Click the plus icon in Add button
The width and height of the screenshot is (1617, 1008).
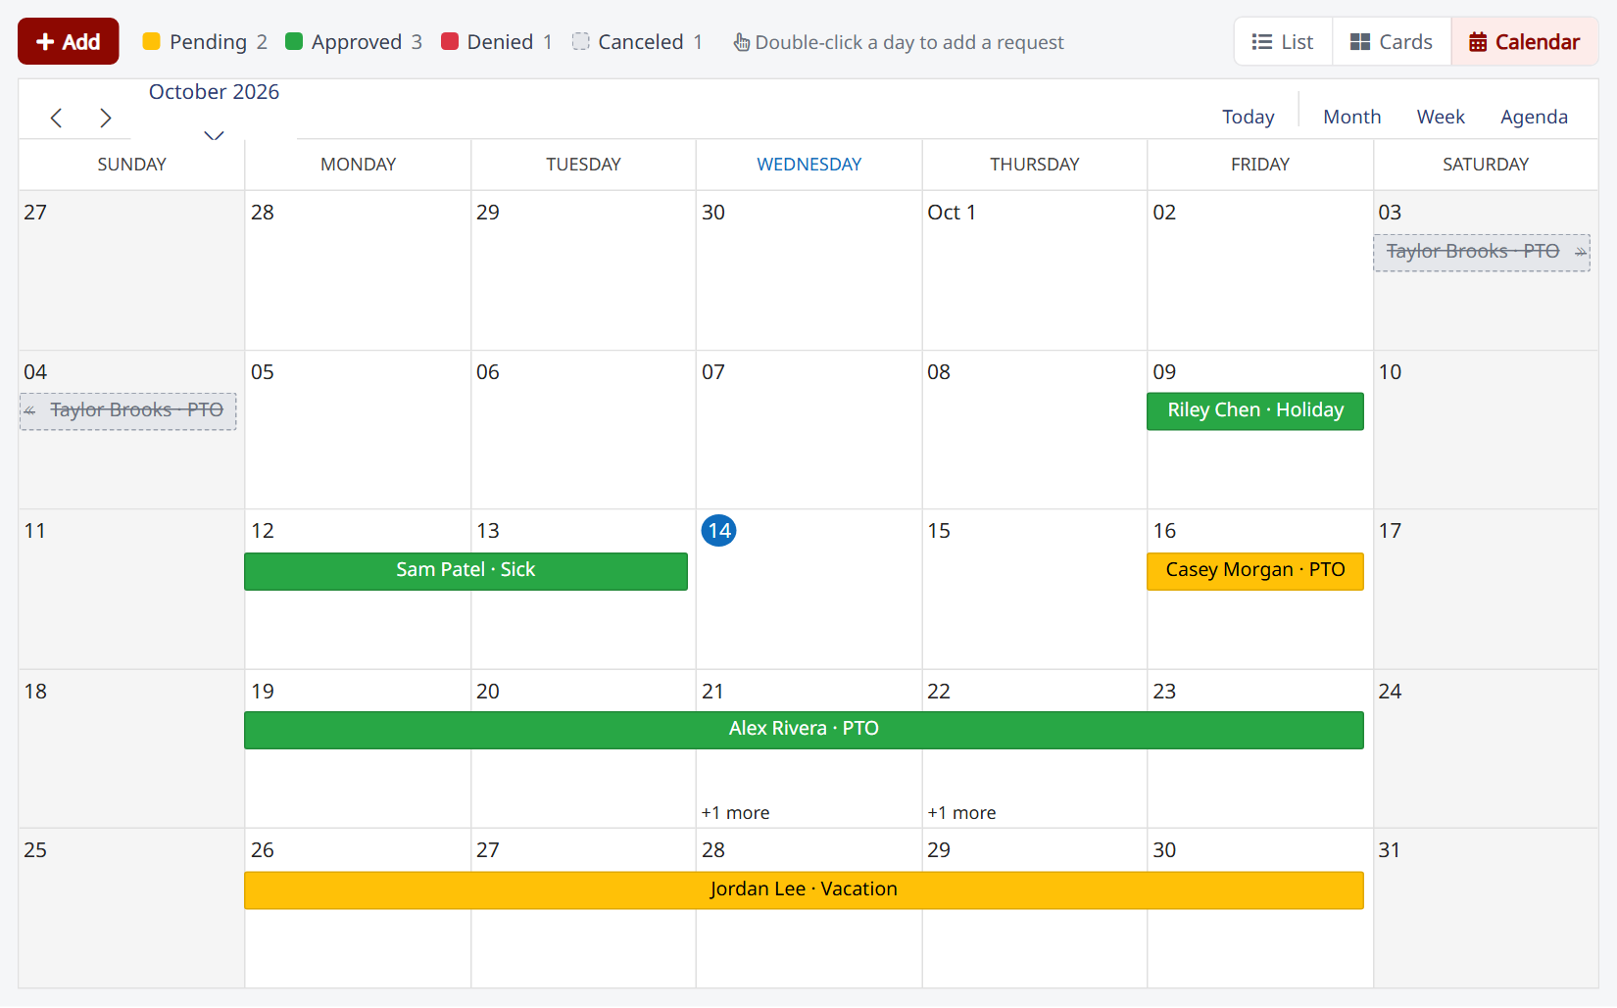pyautogui.click(x=45, y=41)
